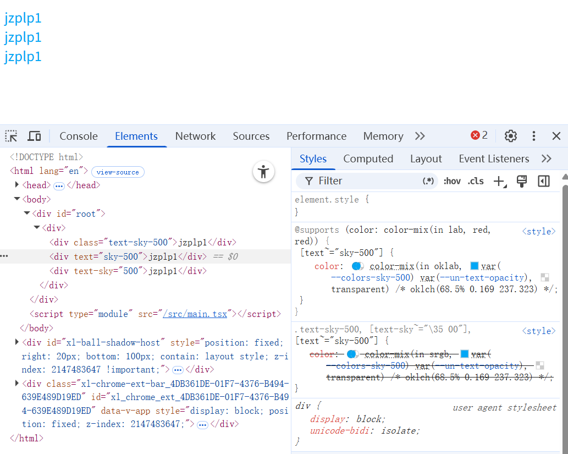Image resolution: width=568 pixels, height=454 pixels.
Task: Switch to the Console tab
Action: [79, 136]
